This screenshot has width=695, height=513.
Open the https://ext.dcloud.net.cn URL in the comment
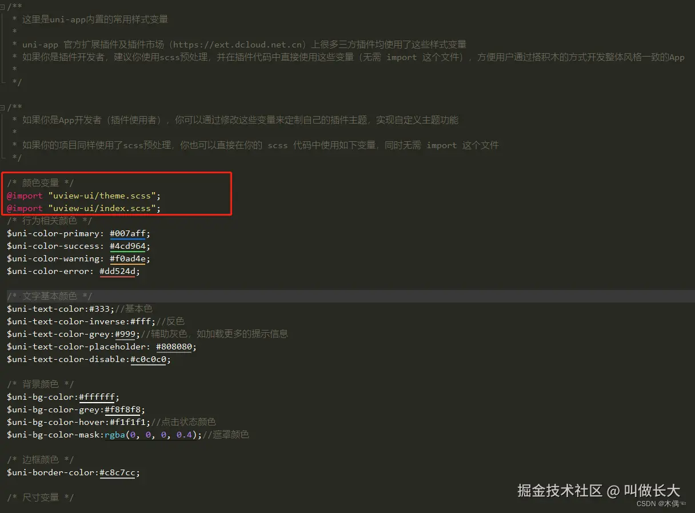[x=238, y=45]
